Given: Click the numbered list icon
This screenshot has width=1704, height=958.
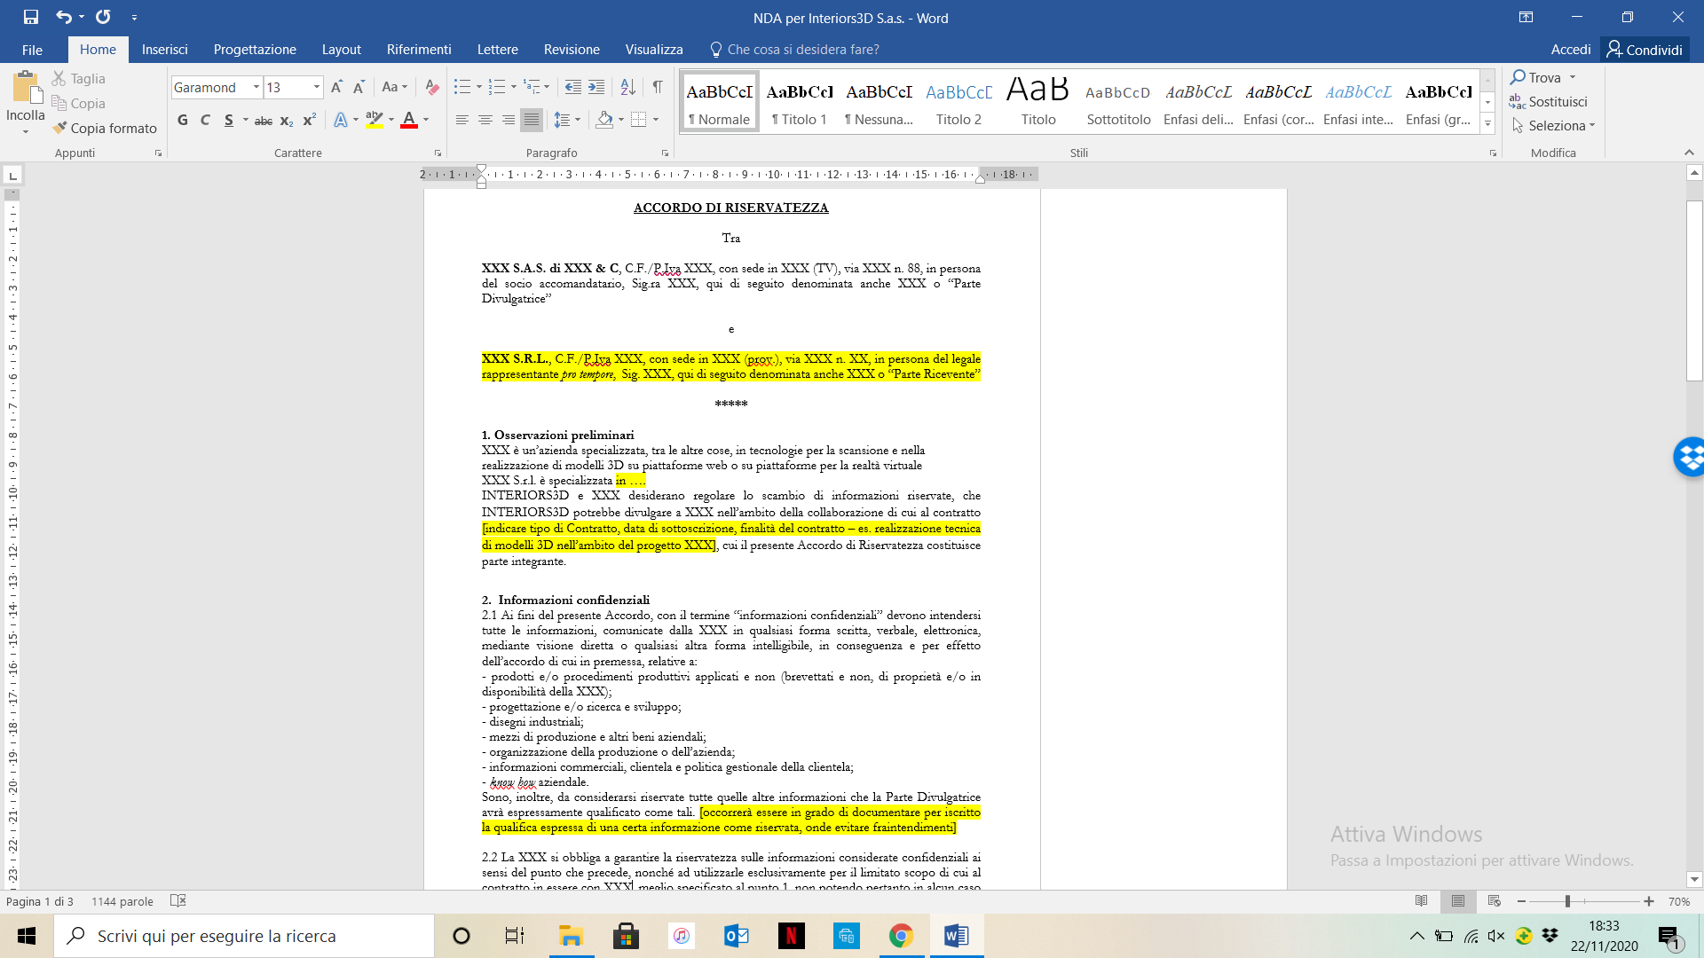Looking at the screenshot, I should click(x=496, y=87).
